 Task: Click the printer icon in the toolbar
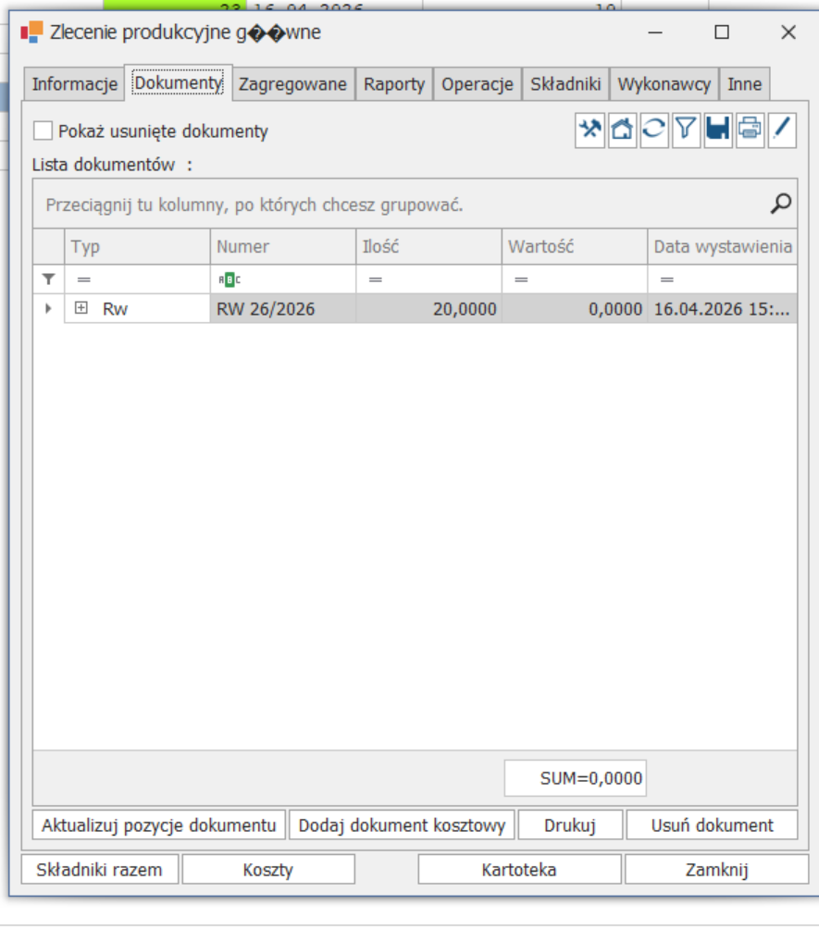(750, 130)
